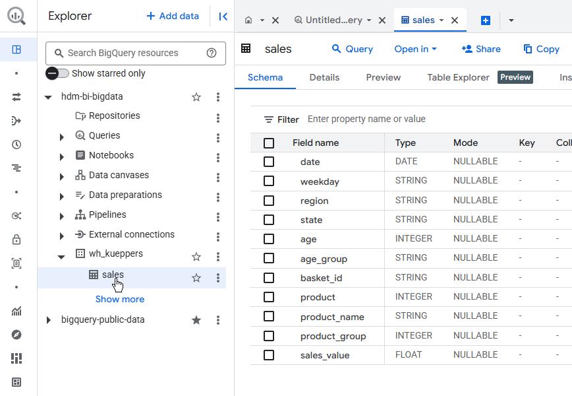Open actions menu for sales table
This screenshot has height=396, width=572.
(218, 278)
